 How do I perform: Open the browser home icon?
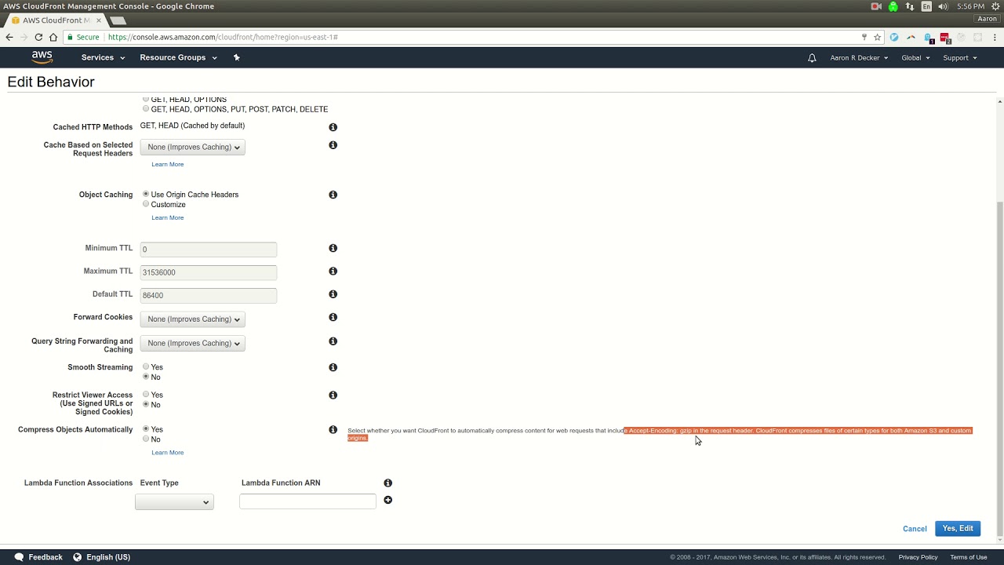[x=53, y=37]
